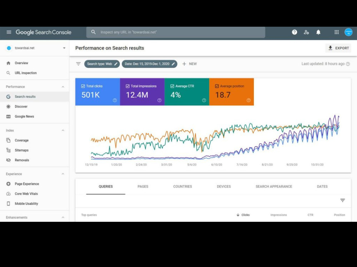Show help for Total clicks metric
Screen dimensions: 357x267
[115, 100]
